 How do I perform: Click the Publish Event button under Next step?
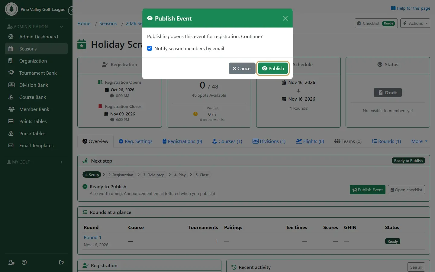pyautogui.click(x=367, y=190)
